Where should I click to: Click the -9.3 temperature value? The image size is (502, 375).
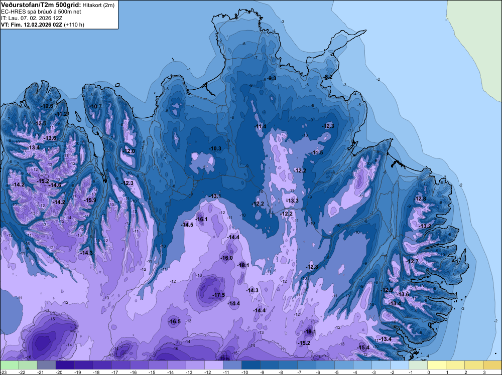pos(272,78)
